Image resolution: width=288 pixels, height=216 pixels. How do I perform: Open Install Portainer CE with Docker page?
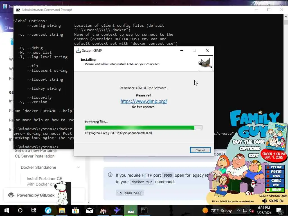pos(44,181)
